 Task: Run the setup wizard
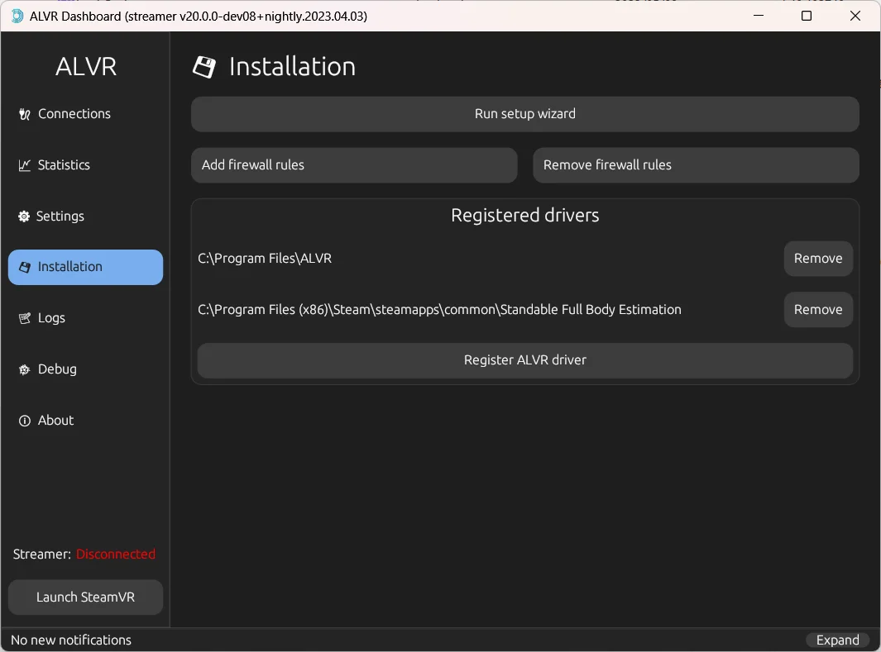click(524, 114)
